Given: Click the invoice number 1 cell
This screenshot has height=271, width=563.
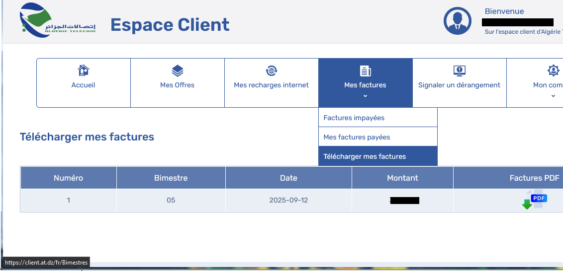Looking at the screenshot, I should click(68, 200).
